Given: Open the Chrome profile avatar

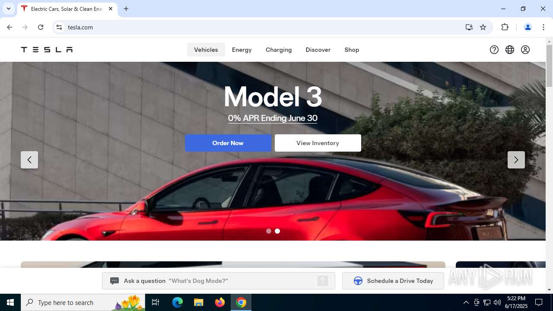Looking at the screenshot, I should tap(528, 27).
